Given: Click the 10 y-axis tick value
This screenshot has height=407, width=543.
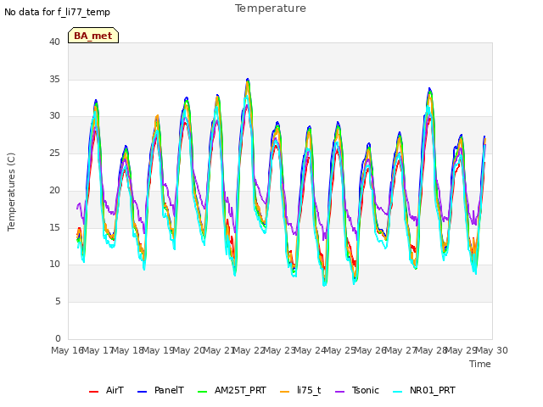Looking at the screenshot, I should (x=54, y=264).
